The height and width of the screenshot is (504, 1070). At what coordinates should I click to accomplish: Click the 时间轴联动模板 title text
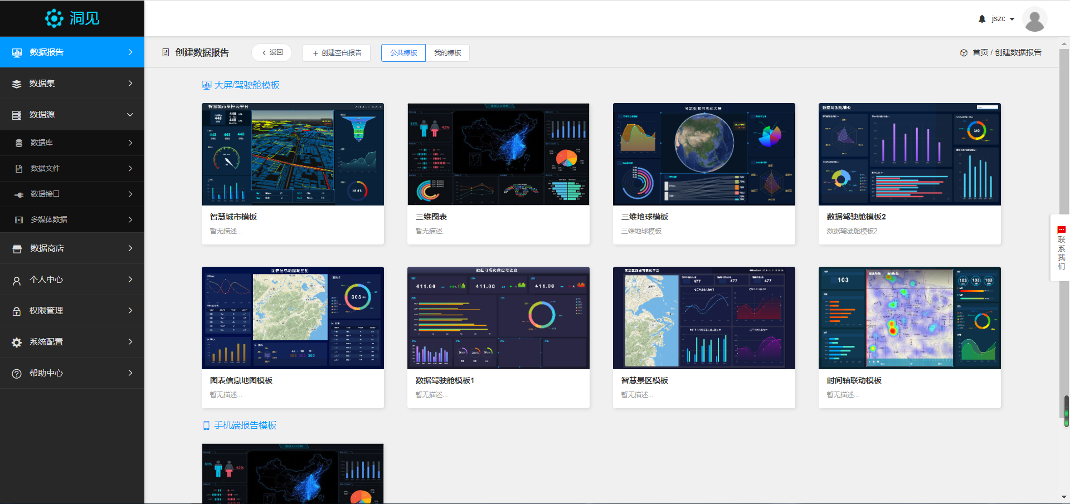(x=854, y=381)
